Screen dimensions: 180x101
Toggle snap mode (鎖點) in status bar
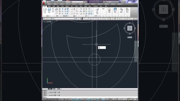click(64, 99)
